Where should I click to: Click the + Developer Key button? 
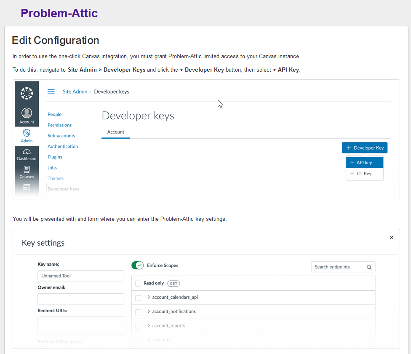click(x=365, y=148)
